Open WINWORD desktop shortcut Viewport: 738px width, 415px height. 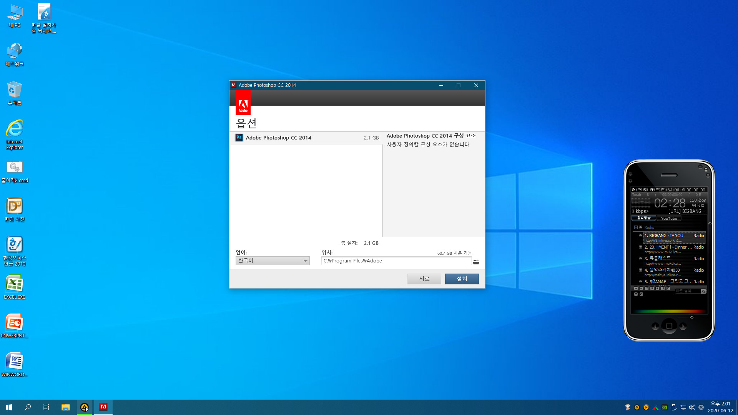[x=15, y=365]
